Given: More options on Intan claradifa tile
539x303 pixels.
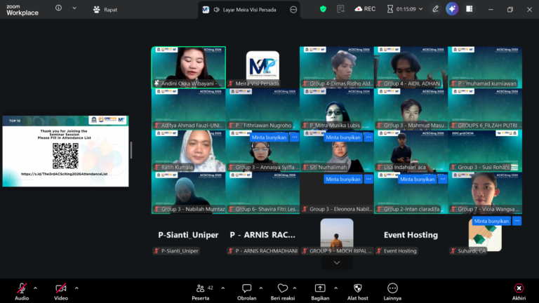Looking at the screenshot, I should pos(443,180).
